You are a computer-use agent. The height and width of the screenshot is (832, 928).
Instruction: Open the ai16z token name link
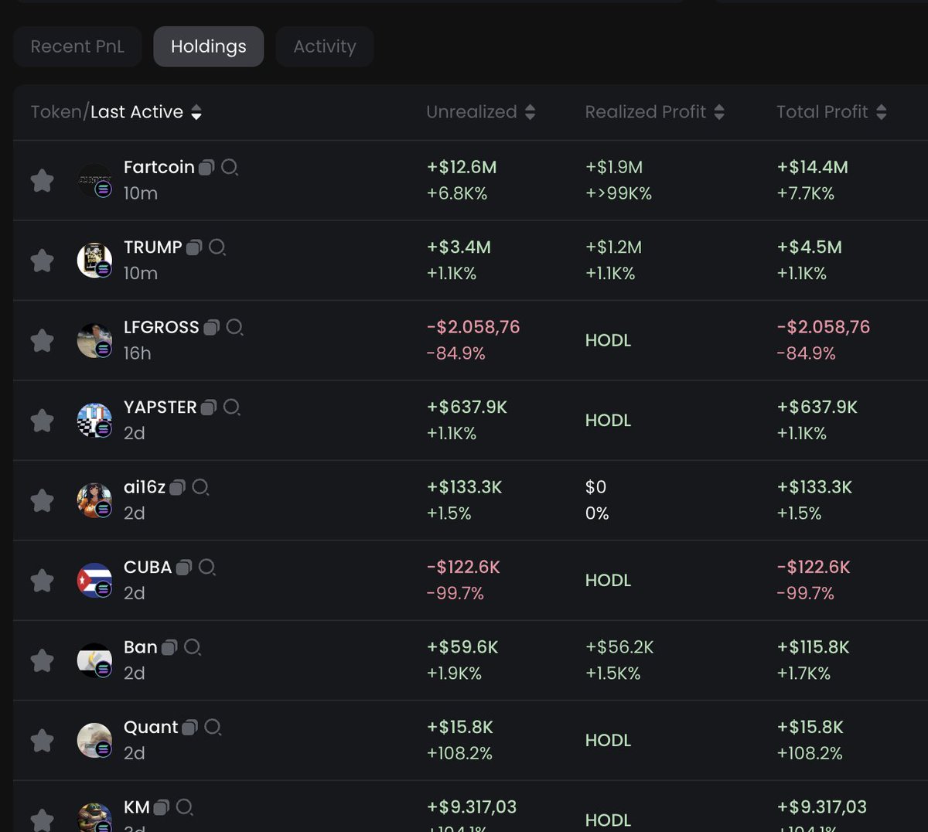(x=145, y=487)
